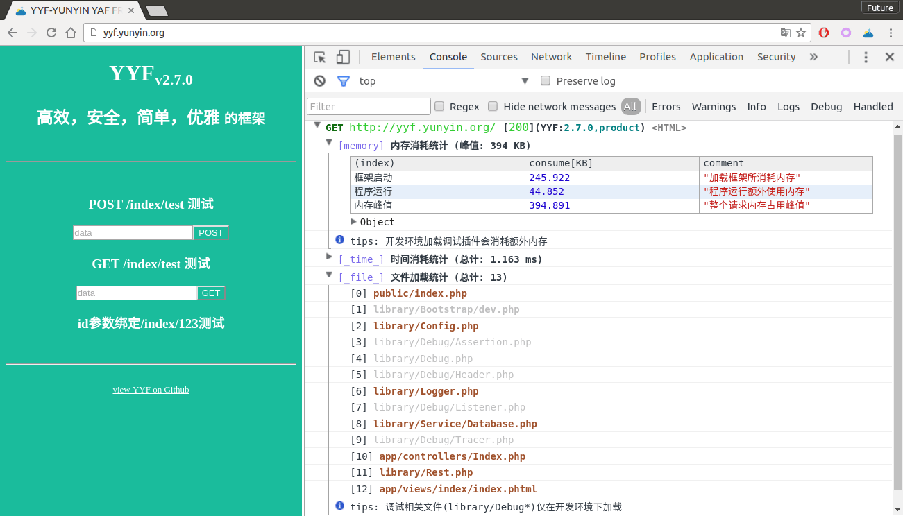Open a new browser tab
Screen dimensions: 903x516
pos(157,10)
